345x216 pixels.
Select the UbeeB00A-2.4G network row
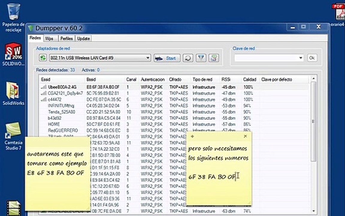(x=174, y=87)
